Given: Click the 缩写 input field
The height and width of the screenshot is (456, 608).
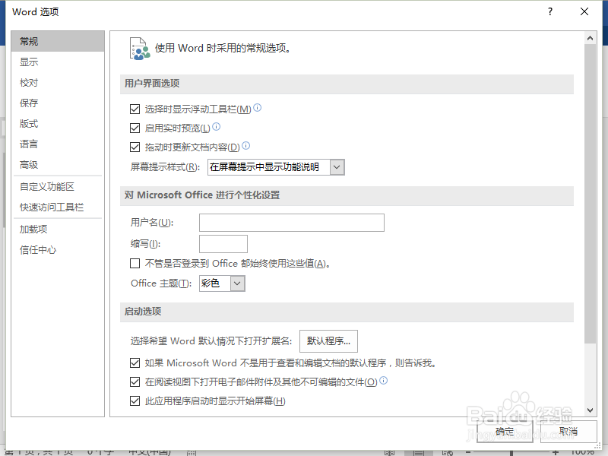Looking at the screenshot, I should 223,244.
